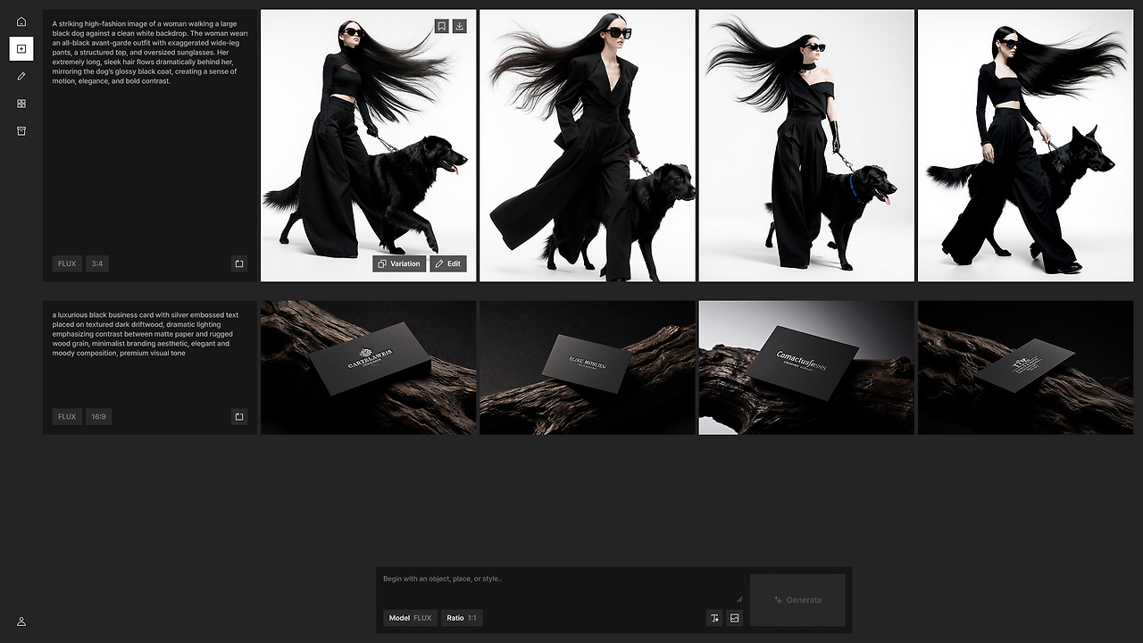1143x643 pixels.
Task: Open the Assets grid icon in sidebar
Action: pyautogui.click(x=21, y=104)
